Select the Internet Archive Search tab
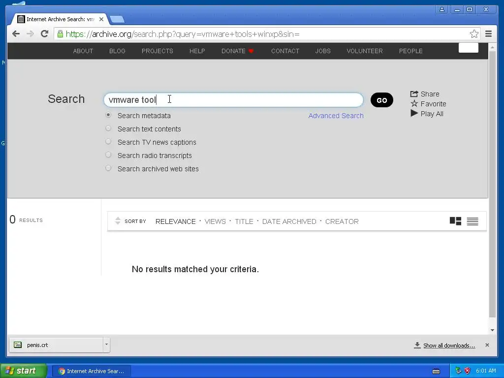The width and height of the screenshot is (504, 378). 60,19
